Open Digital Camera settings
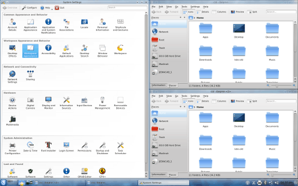The width and height of the screenshot is (298, 186). 30,103
